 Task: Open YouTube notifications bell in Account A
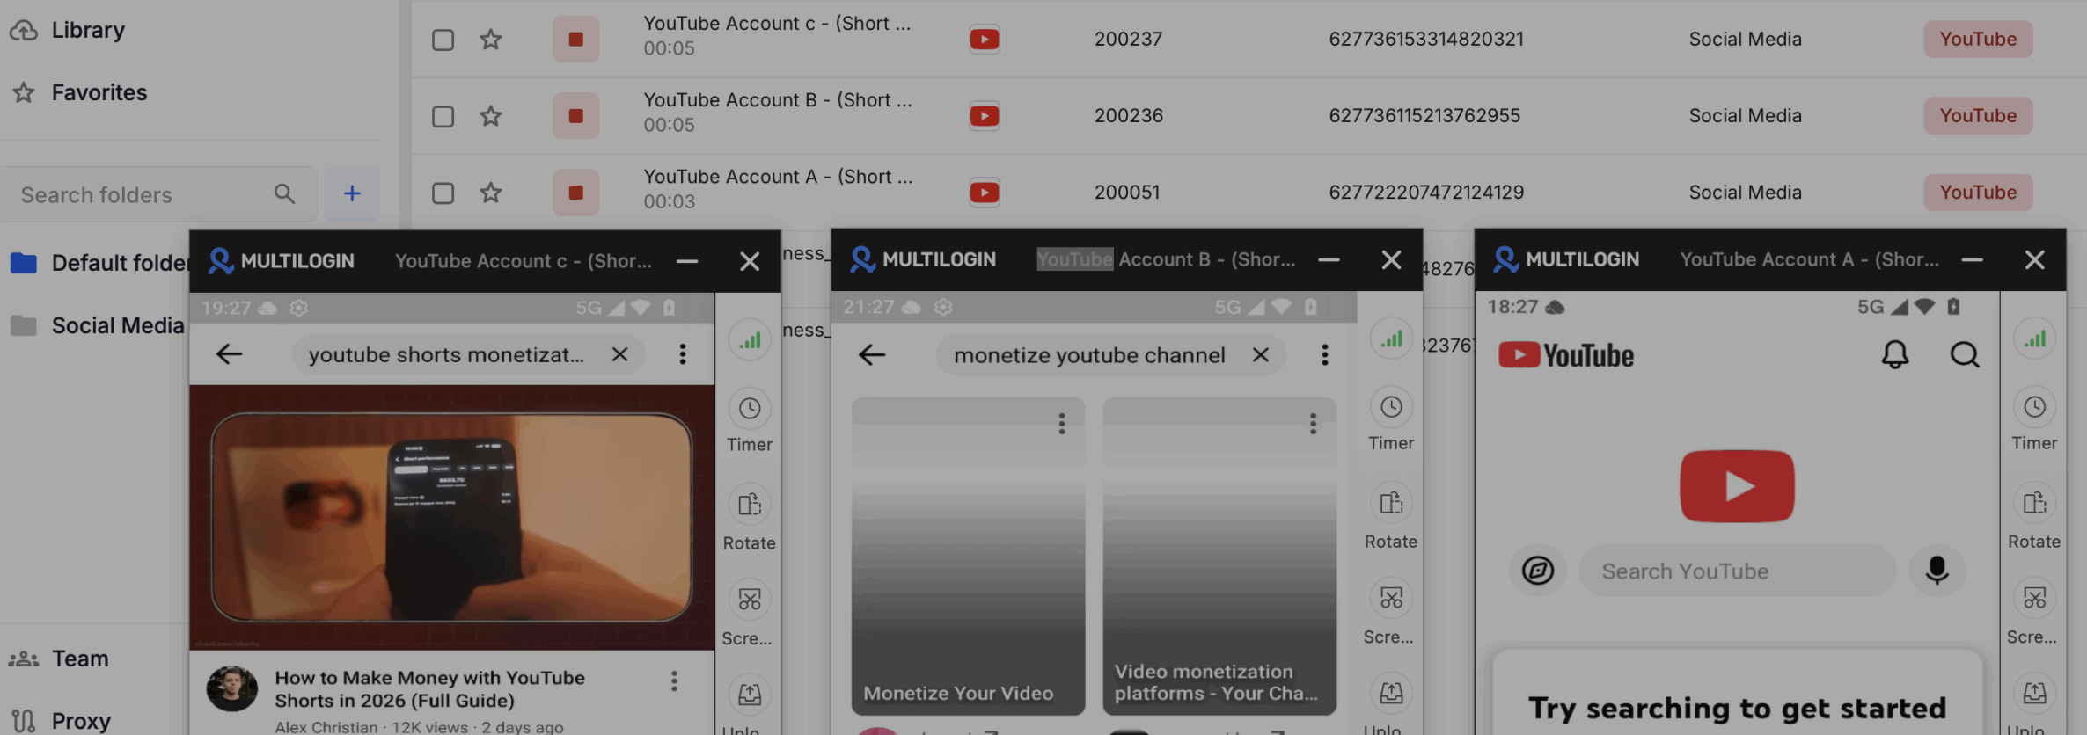pyautogui.click(x=1895, y=355)
